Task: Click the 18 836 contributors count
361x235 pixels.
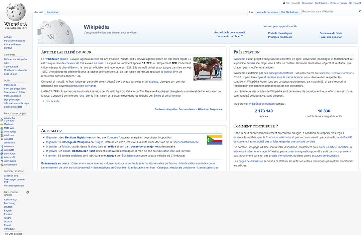Action: tap(324, 111)
